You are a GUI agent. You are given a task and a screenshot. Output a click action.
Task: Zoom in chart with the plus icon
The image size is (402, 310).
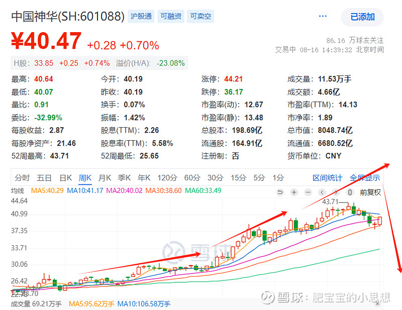[x=294, y=192]
